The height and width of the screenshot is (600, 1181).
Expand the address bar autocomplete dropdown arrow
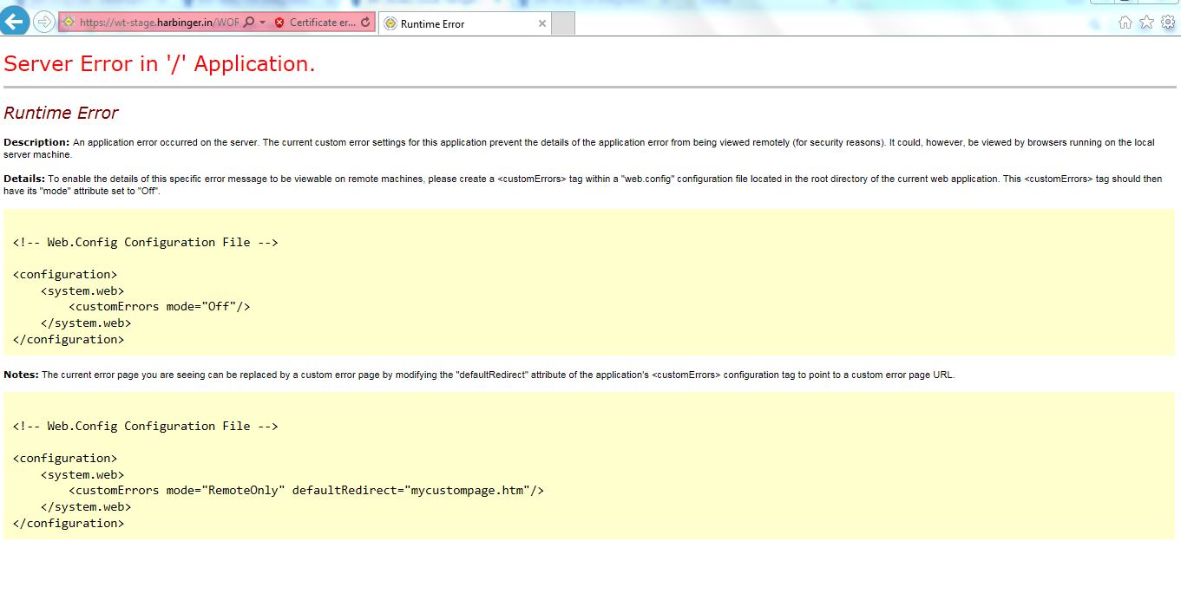(263, 23)
